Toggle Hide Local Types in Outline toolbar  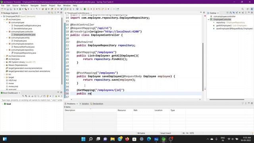[x=243, y=13]
